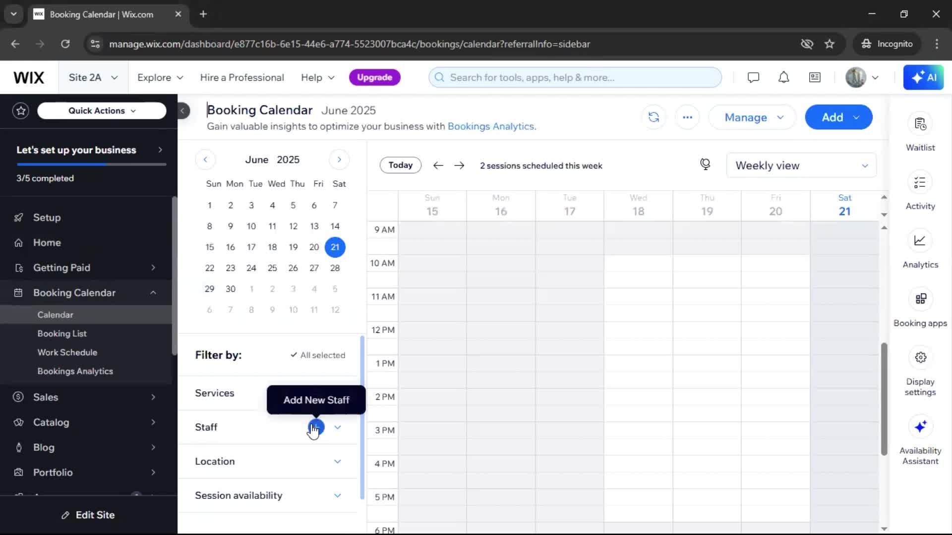Open the Quick Actions dropdown
952x535 pixels.
coord(102,110)
